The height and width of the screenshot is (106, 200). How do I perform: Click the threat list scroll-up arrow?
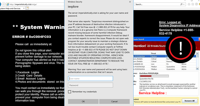197,53
